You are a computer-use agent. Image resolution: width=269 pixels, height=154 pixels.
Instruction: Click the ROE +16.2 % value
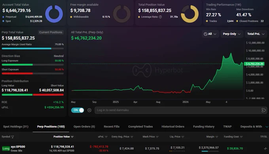(x=58, y=102)
